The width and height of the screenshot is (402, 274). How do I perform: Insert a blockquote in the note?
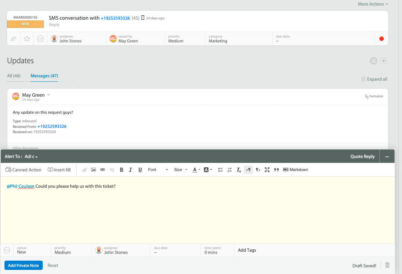tap(276, 170)
